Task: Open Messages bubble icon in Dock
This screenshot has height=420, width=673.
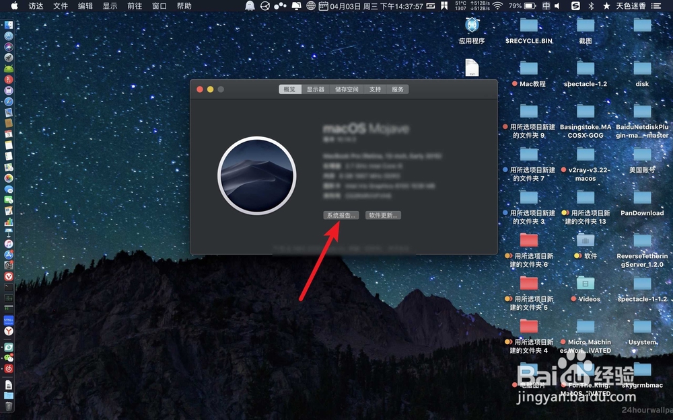Action: tap(9, 189)
